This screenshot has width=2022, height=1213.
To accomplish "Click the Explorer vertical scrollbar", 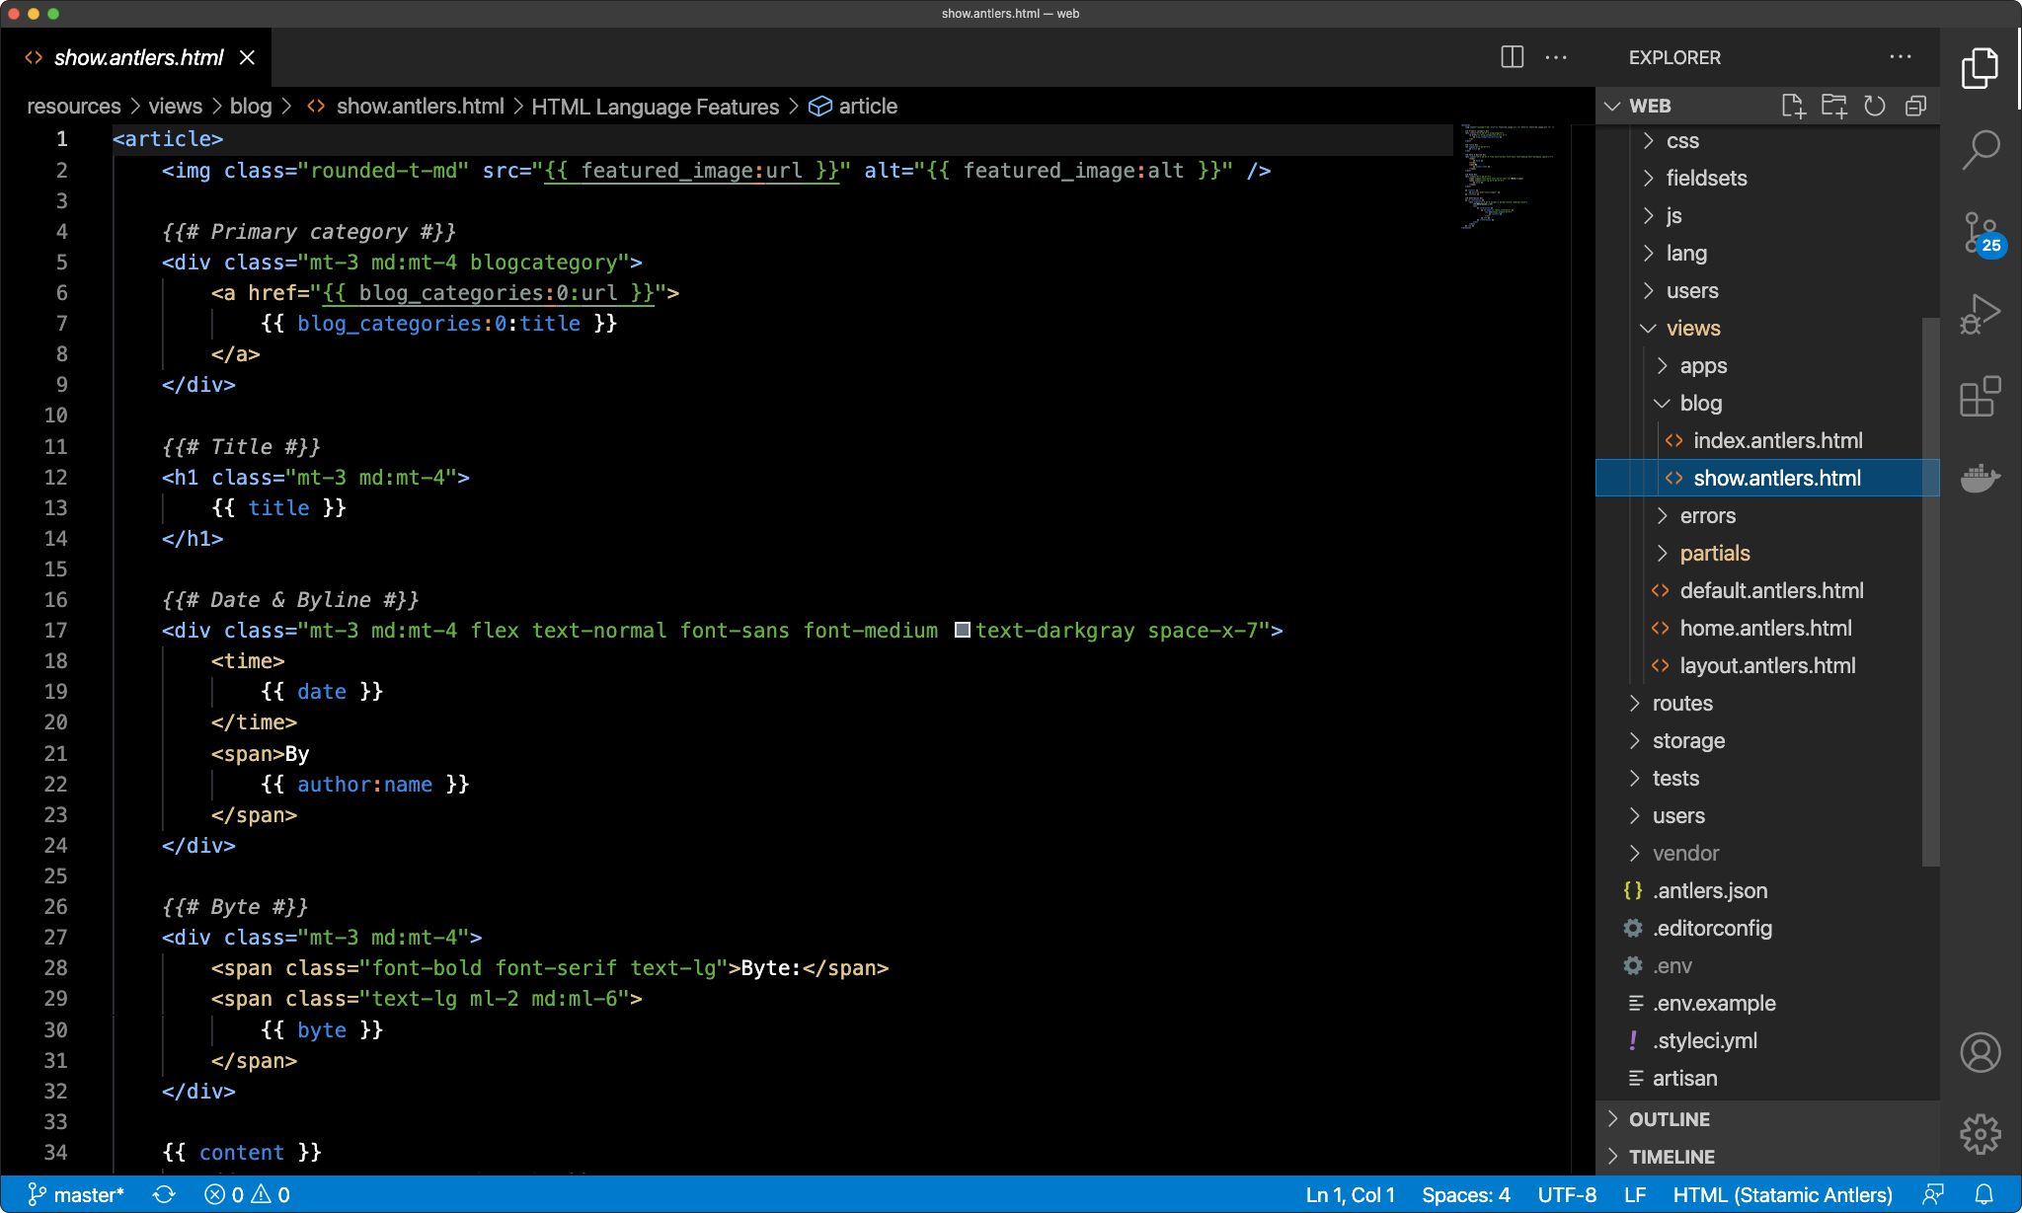I will tap(1931, 592).
